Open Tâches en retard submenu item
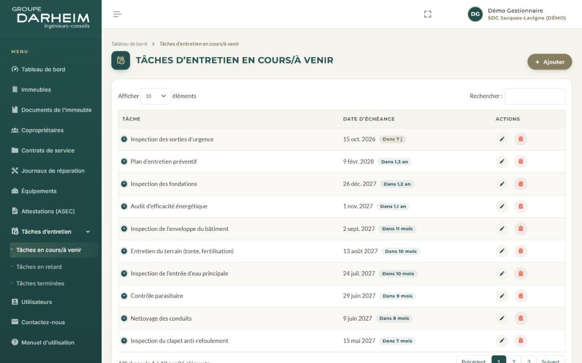 (39, 267)
